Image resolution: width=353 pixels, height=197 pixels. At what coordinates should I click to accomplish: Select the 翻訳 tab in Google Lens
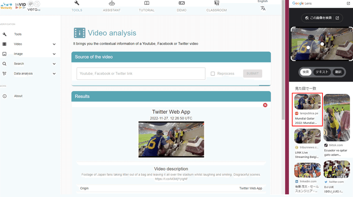click(x=338, y=72)
